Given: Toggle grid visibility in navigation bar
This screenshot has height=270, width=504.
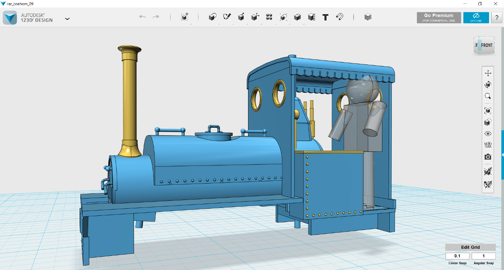Looking at the screenshot, I should [x=488, y=145].
